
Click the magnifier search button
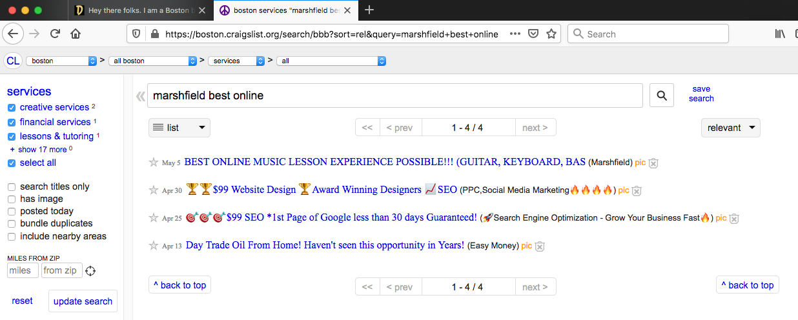pos(661,95)
